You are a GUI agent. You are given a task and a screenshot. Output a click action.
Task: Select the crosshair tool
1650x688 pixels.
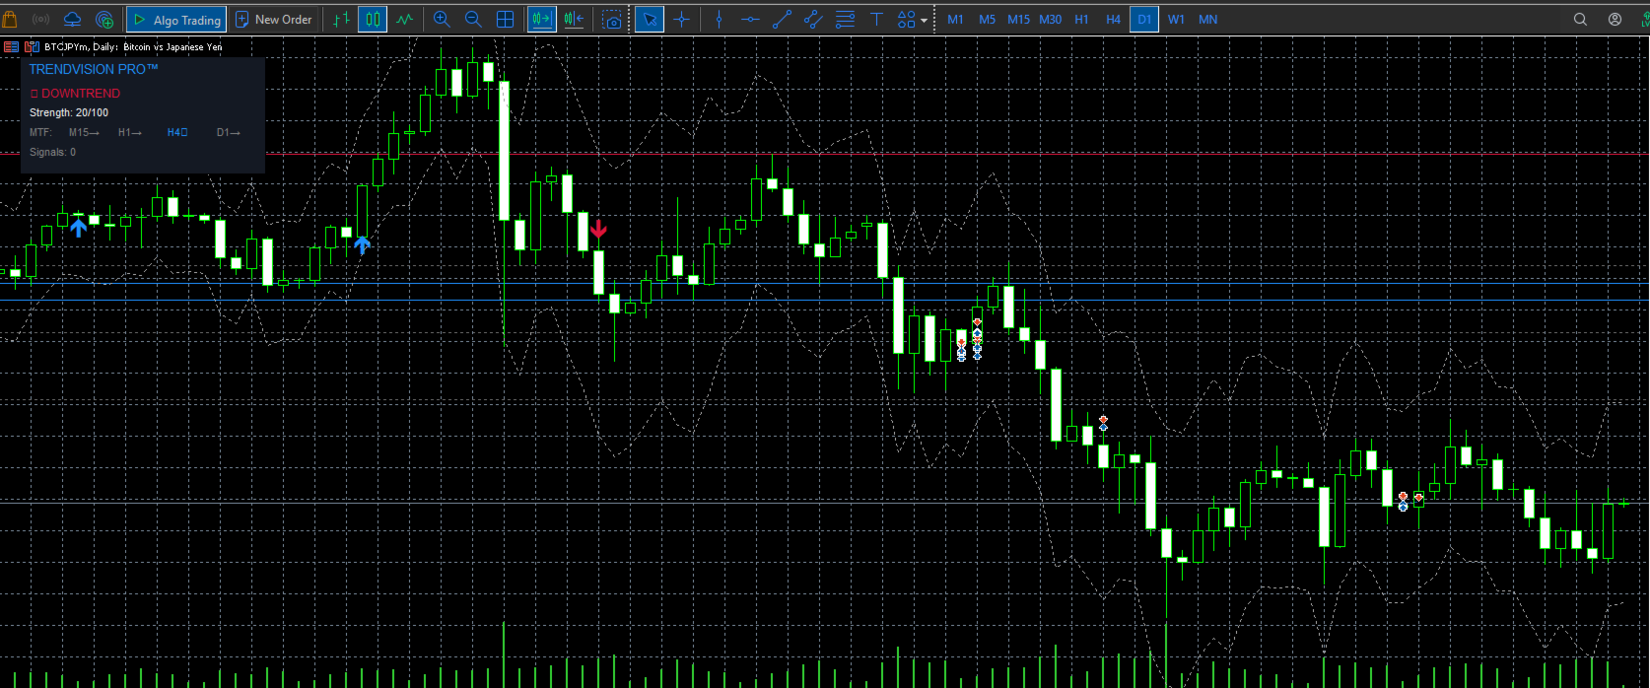681,19
